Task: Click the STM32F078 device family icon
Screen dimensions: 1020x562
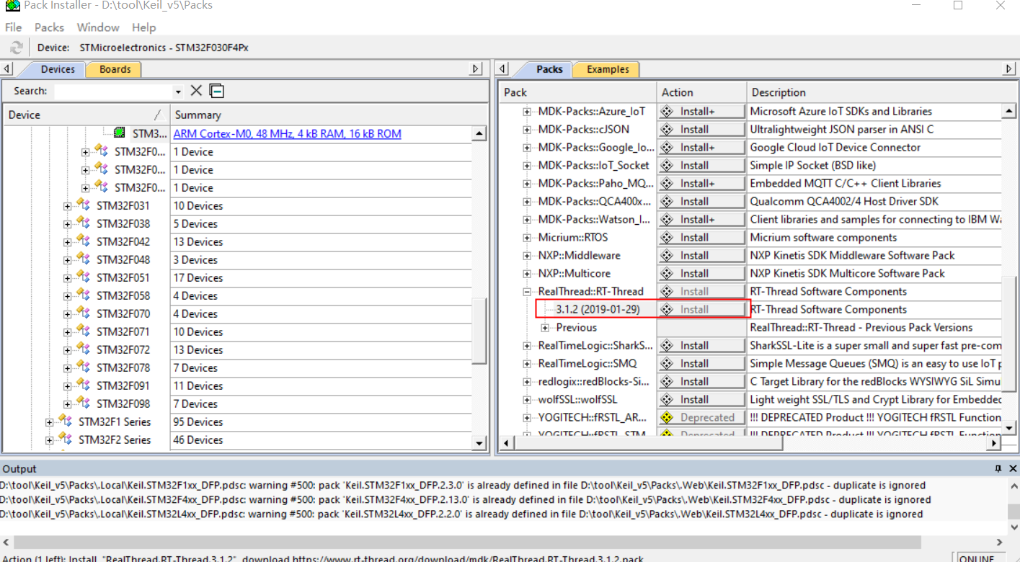Action: coord(84,367)
